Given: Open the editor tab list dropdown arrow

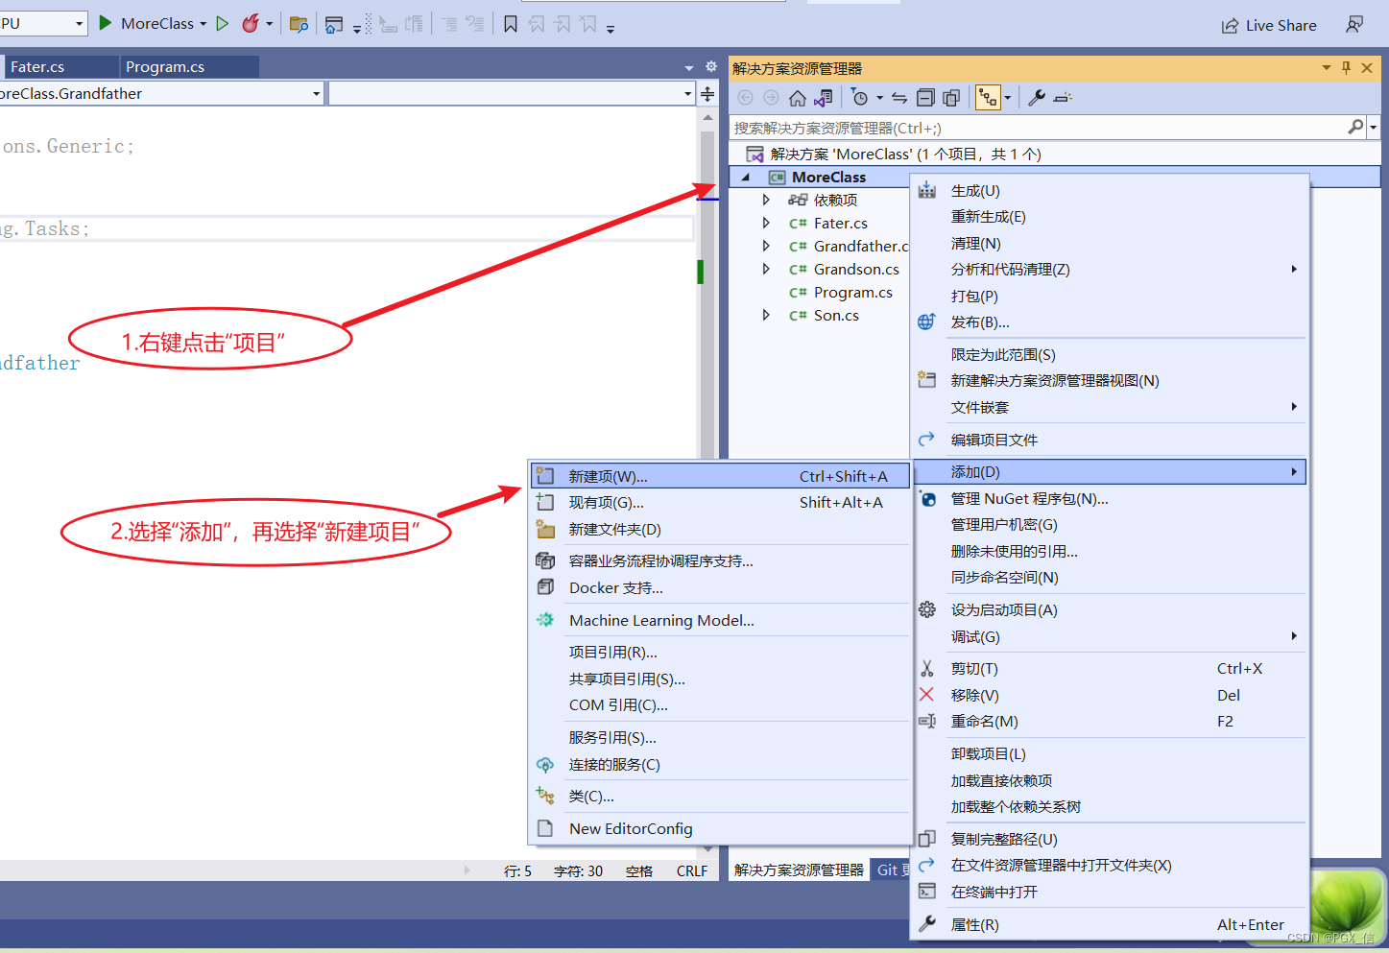Looking at the screenshot, I should click(x=688, y=67).
